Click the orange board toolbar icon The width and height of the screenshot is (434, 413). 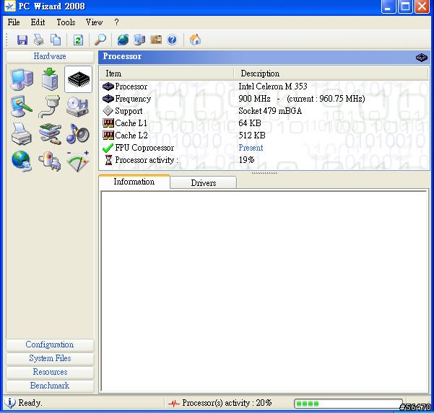pos(156,40)
